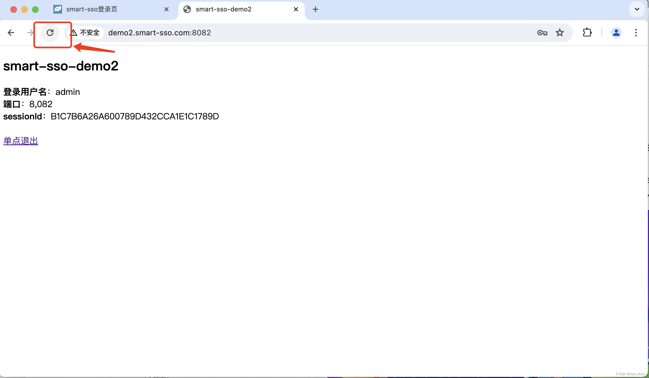Click the browser reload button
Image resolution: width=649 pixels, height=378 pixels.
click(50, 33)
